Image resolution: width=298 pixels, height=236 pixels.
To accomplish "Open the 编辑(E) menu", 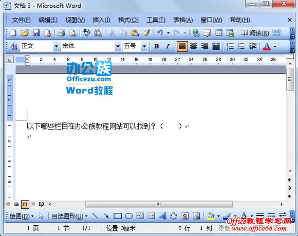I will (48, 20).
